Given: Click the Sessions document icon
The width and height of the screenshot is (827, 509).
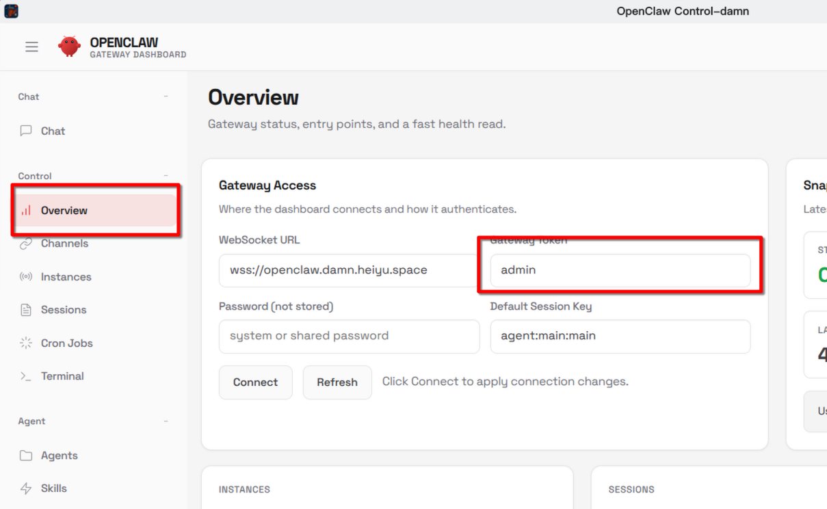Looking at the screenshot, I should pos(26,310).
